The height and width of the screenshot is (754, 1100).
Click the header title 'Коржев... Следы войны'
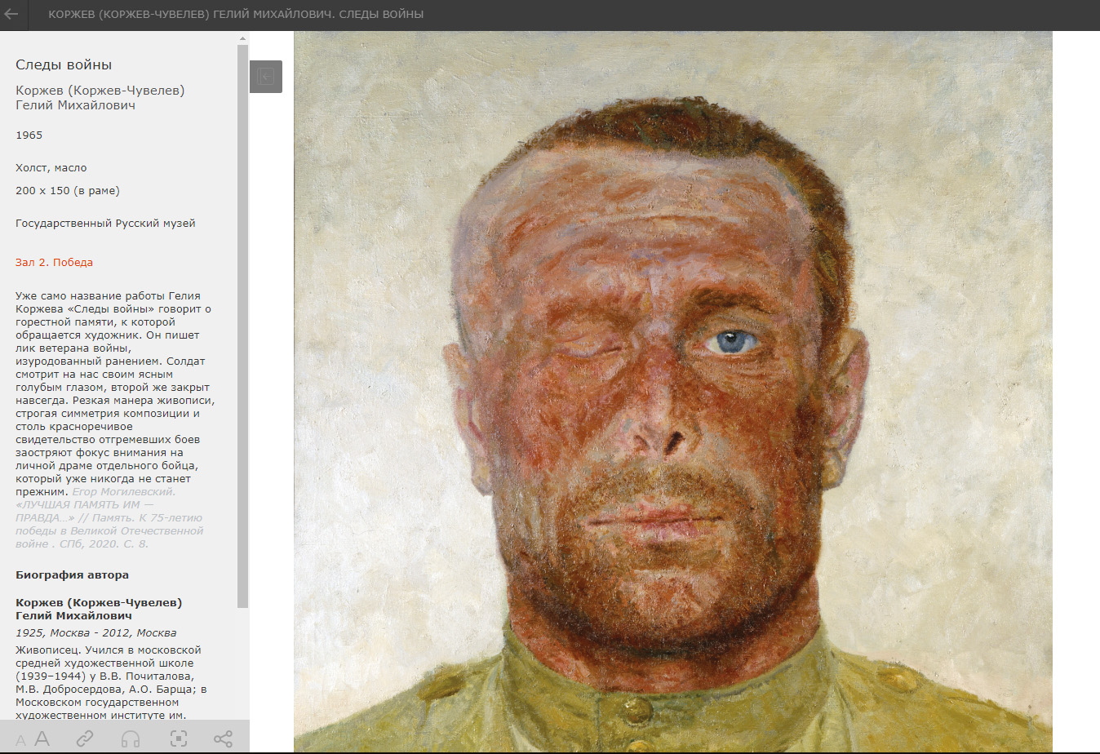pos(236,14)
